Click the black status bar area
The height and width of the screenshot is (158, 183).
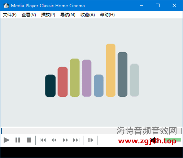point(91,152)
